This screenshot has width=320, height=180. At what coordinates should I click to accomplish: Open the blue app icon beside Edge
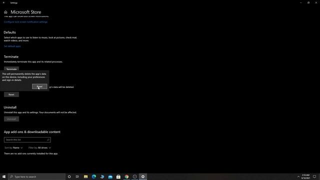[102, 176]
